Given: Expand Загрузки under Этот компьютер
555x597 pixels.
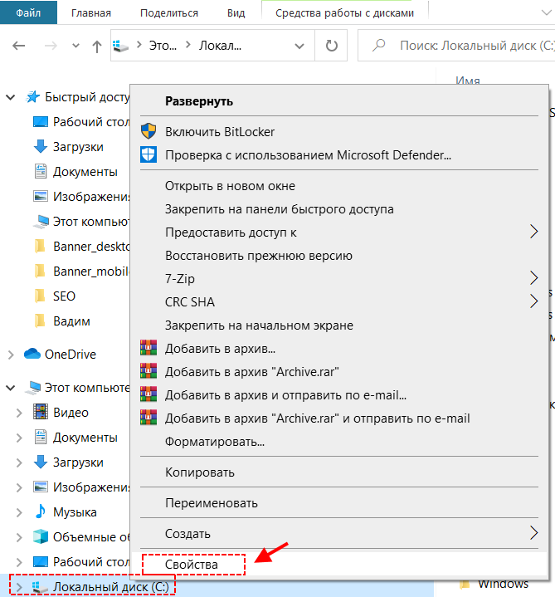Looking at the screenshot, I should [x=19, y=462].
